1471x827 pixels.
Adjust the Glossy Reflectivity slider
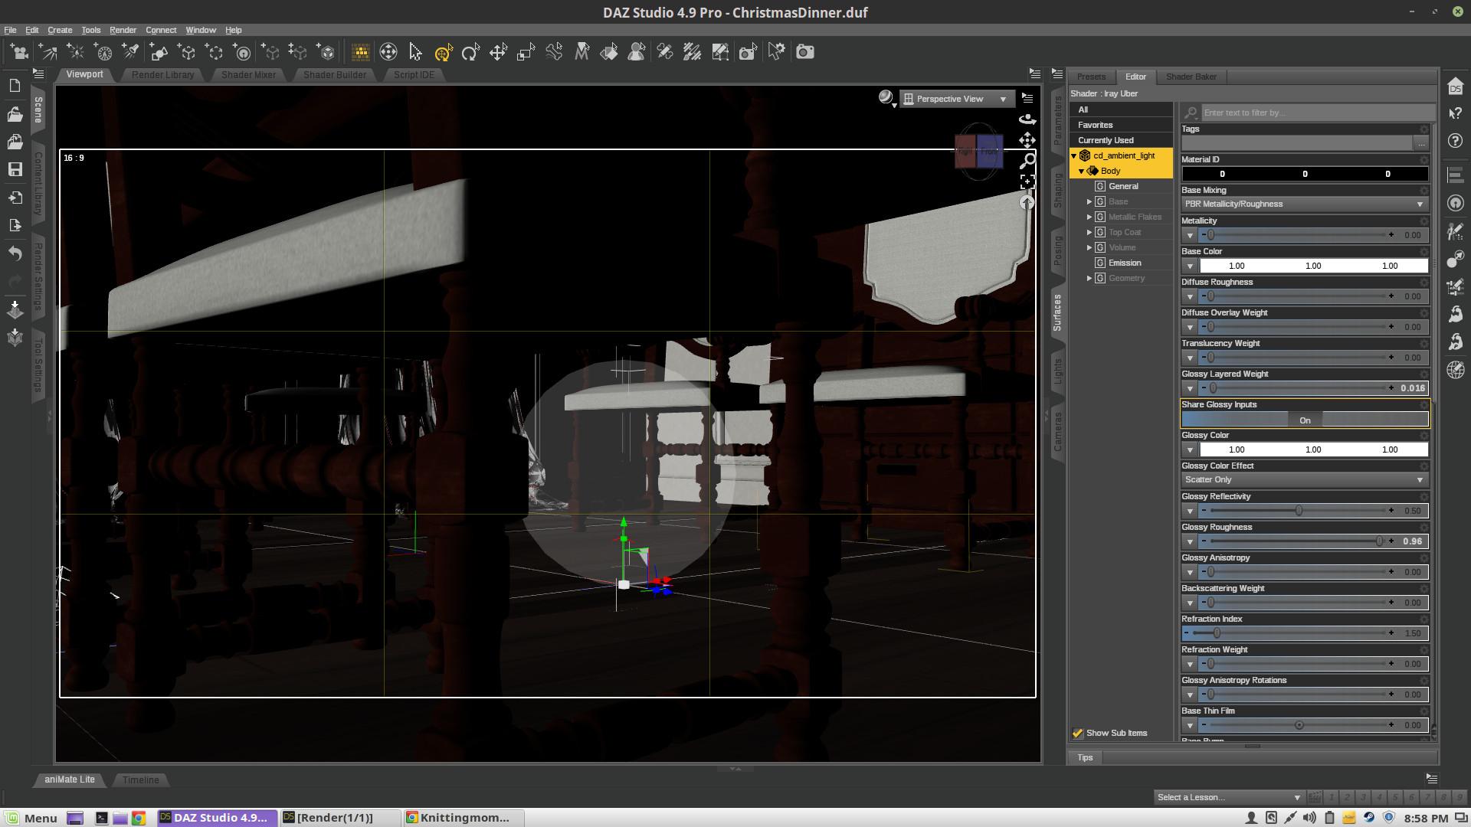pyautogui.click(x=1299, y=511)
